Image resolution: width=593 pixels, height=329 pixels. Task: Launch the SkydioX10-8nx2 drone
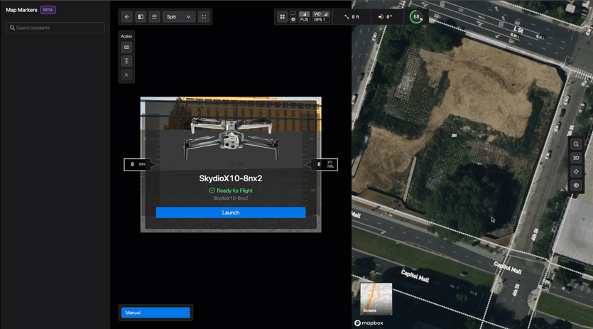click(x=231, y=212)
